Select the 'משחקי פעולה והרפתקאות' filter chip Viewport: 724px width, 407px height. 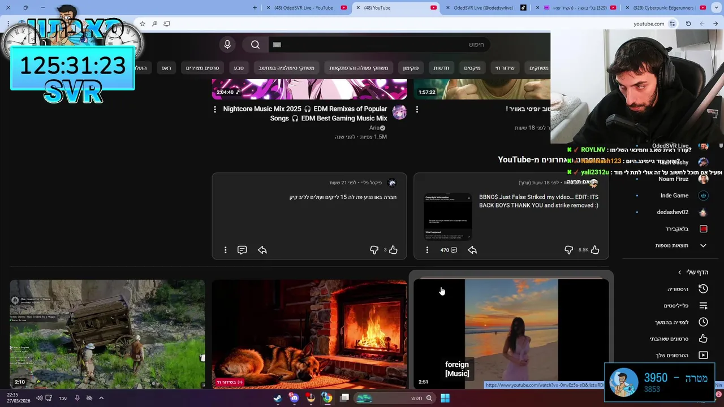pos(359,68)
